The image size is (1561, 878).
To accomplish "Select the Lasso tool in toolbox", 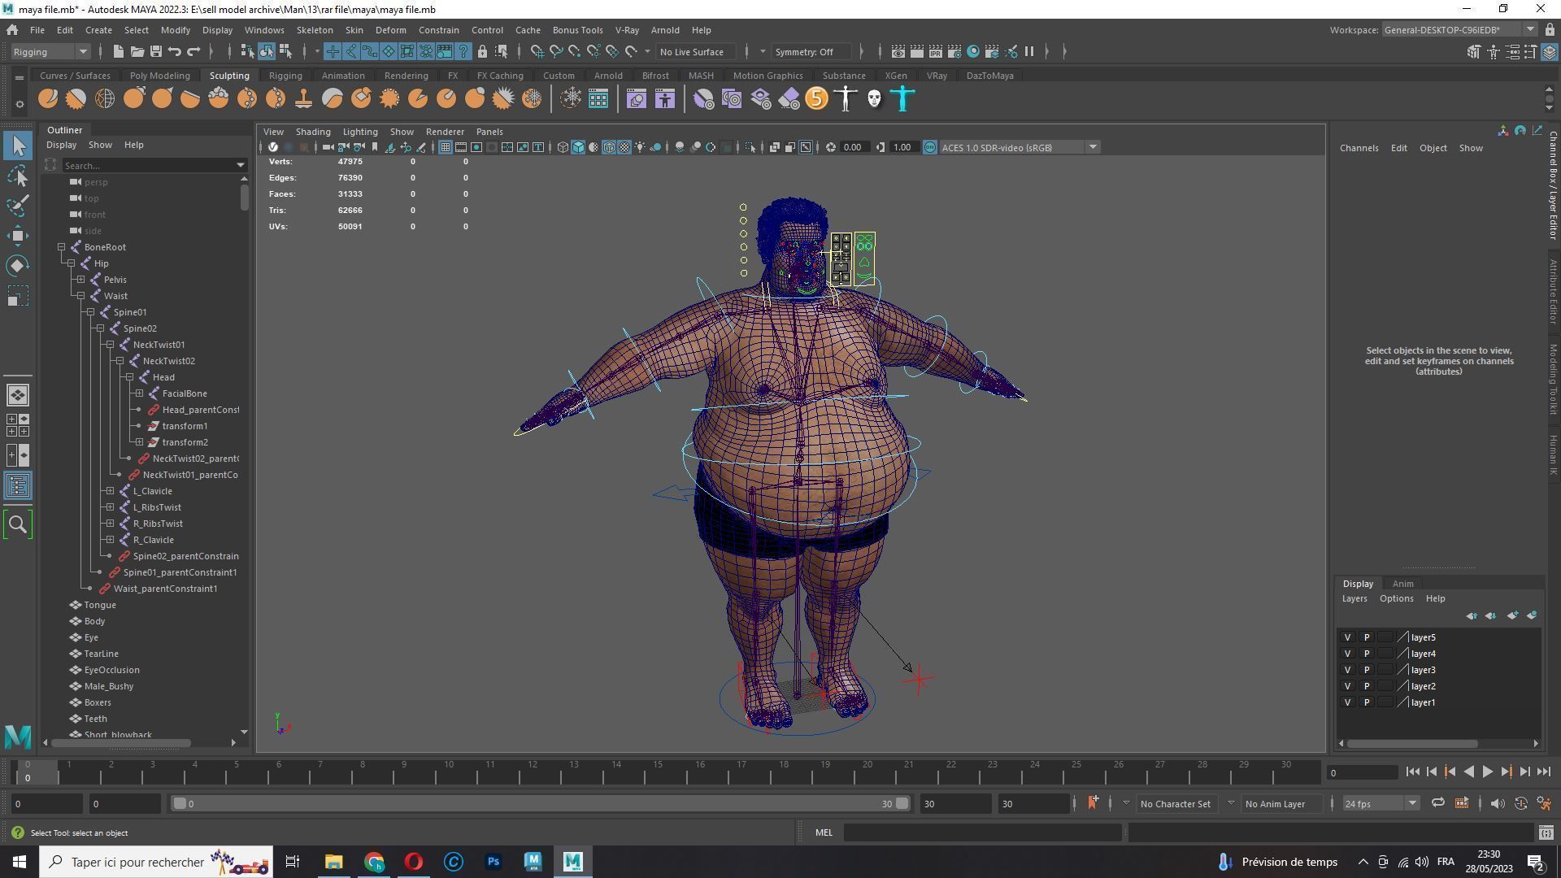I will [x=18, y=176].
